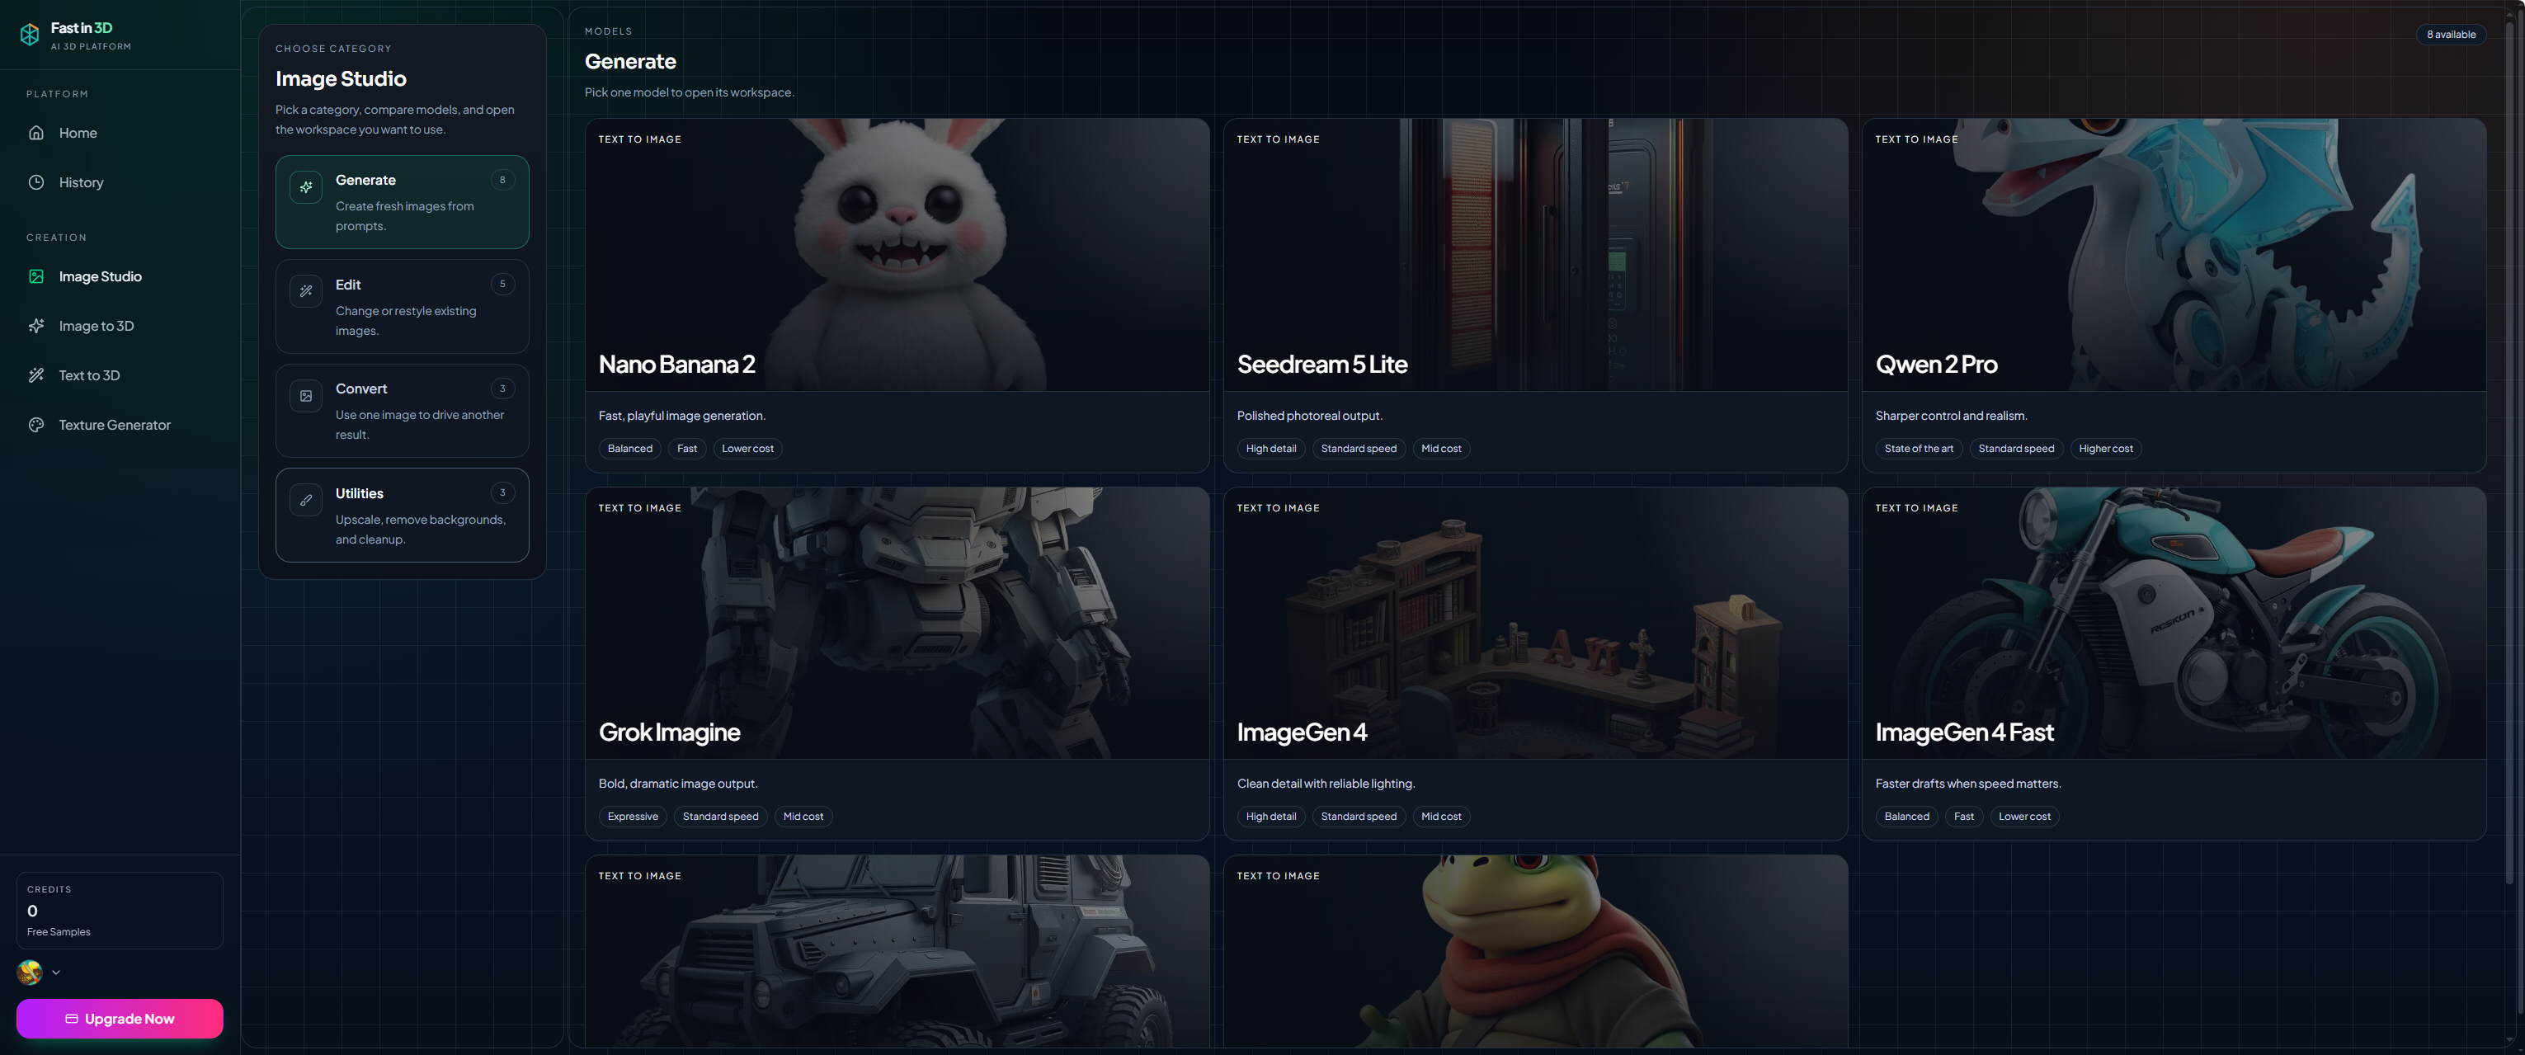
Task: Go to Text to 3D
Action: tap(120, 375)
